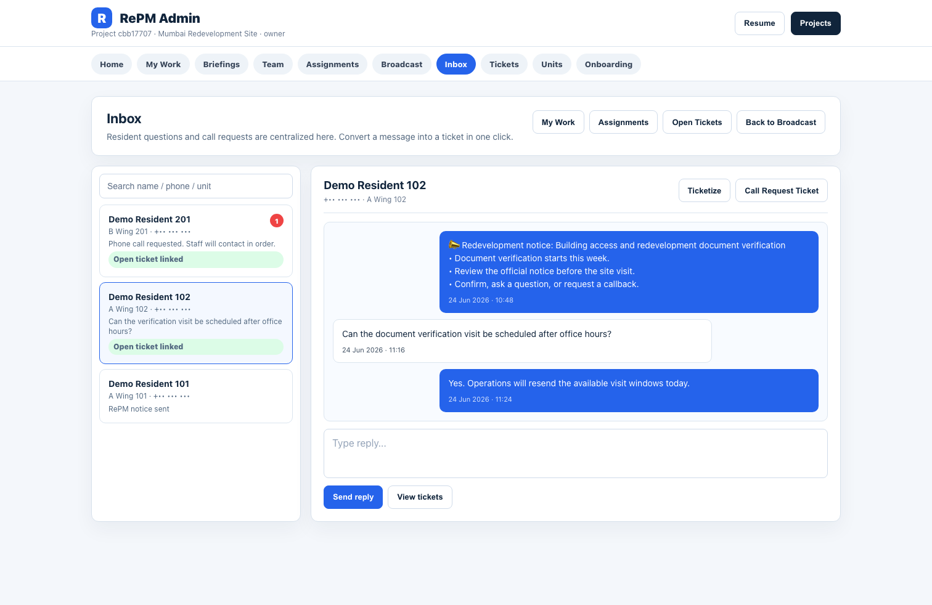Click the 24 Jun 2026 · 11:16 timestamp
This screenshot has width=932, height=605.
tap(374, 350)
